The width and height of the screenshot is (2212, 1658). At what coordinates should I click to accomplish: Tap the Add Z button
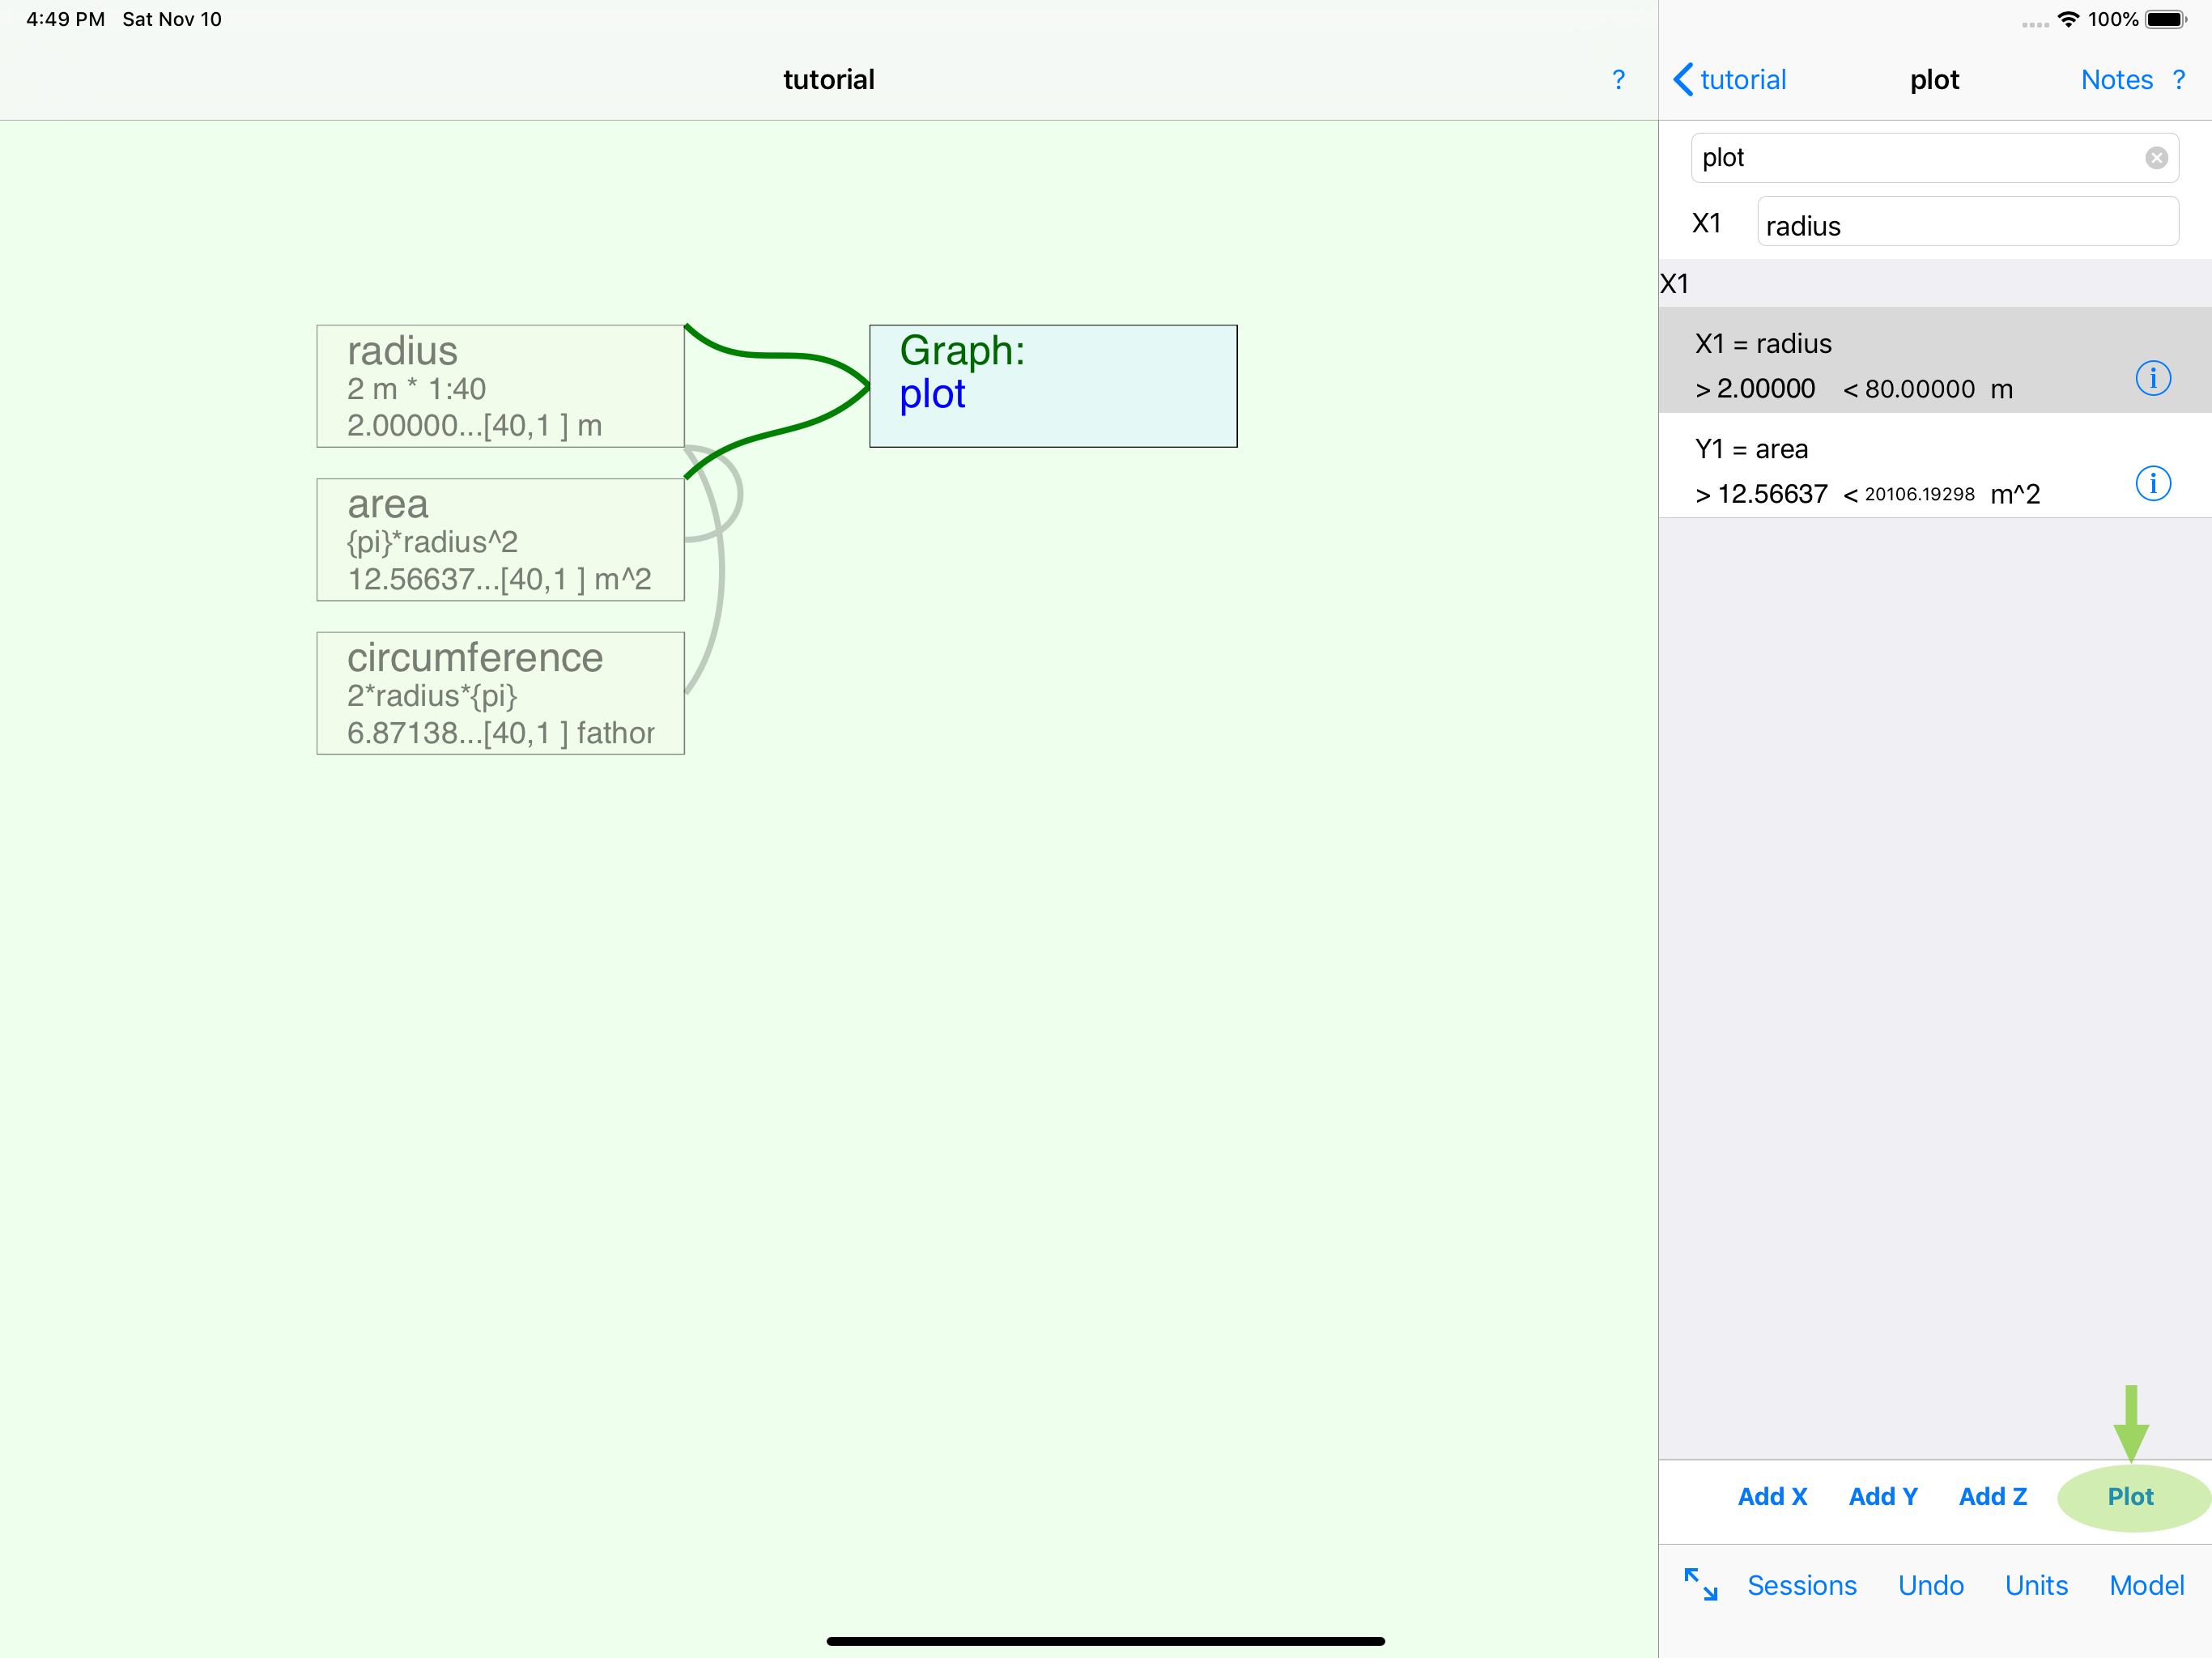pyautogui.click(x=1992, y=1497)
